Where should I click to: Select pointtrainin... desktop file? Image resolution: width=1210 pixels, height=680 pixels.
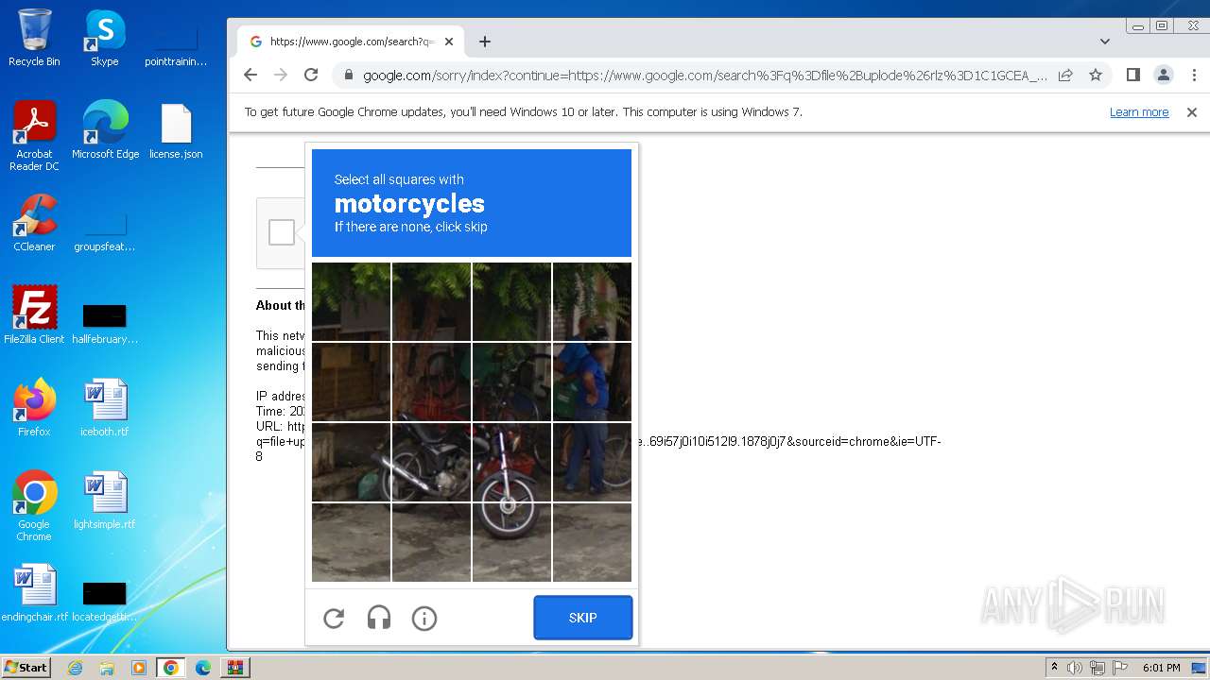(x=176, y=43)
